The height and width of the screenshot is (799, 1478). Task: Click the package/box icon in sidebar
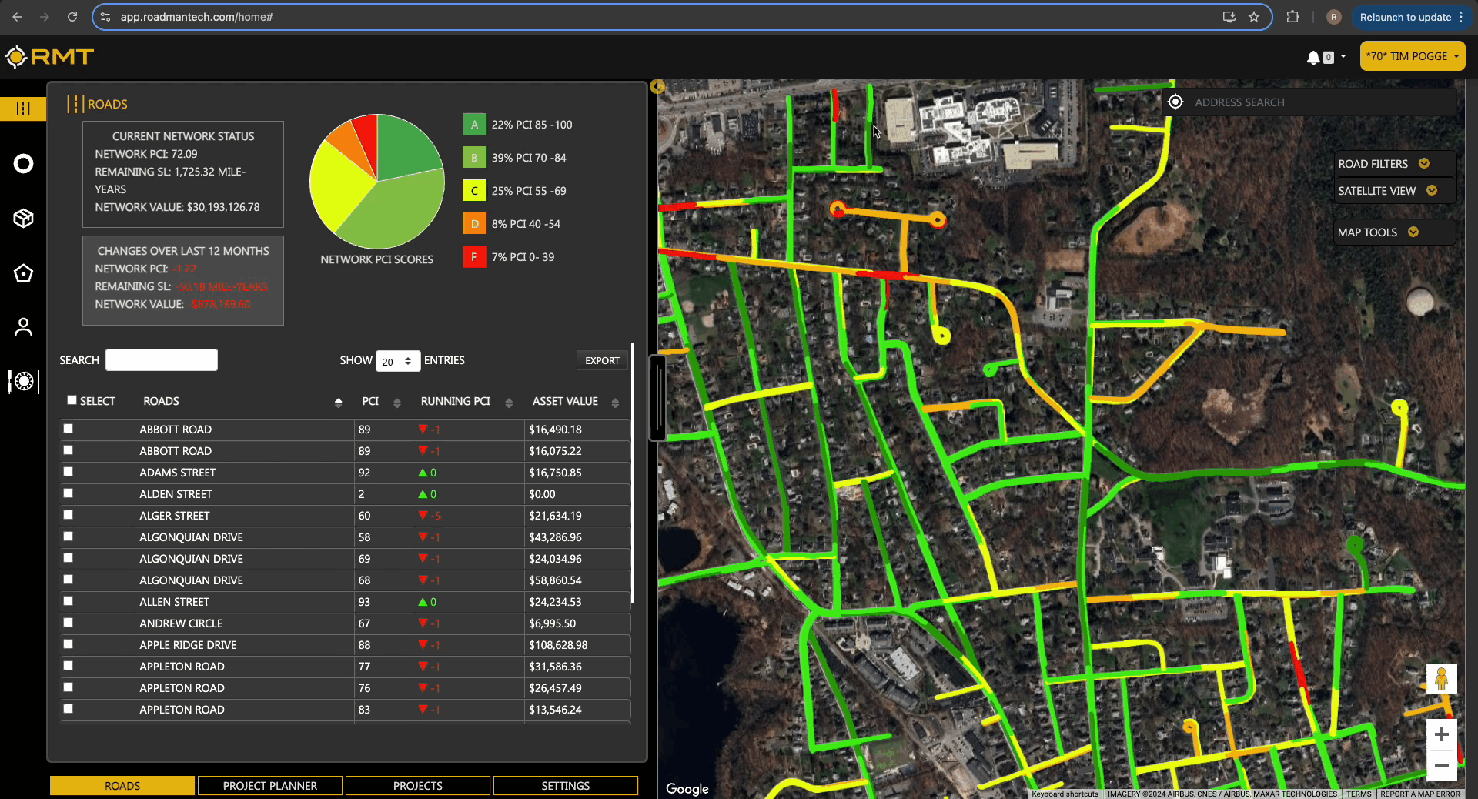[x=23, y=218]
